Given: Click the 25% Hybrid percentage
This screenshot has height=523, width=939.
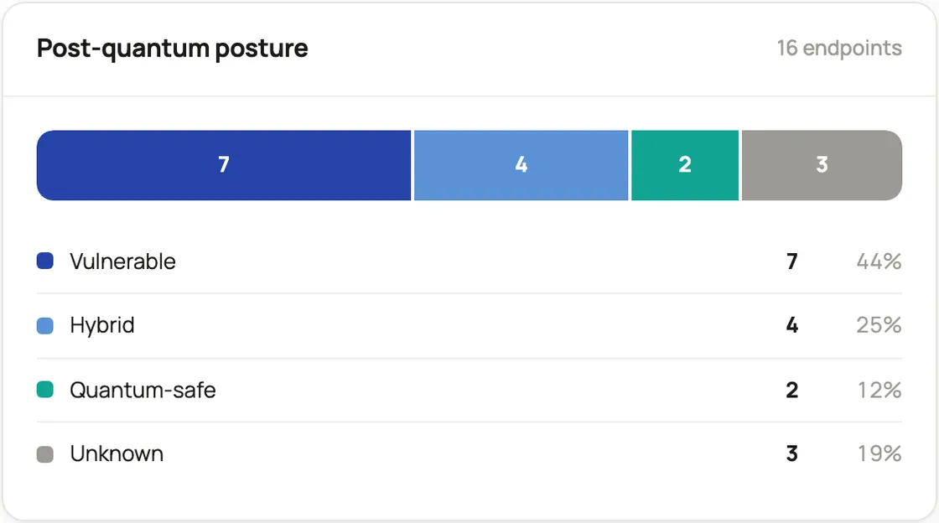Looking at the screenshot, I should point(879,325).
